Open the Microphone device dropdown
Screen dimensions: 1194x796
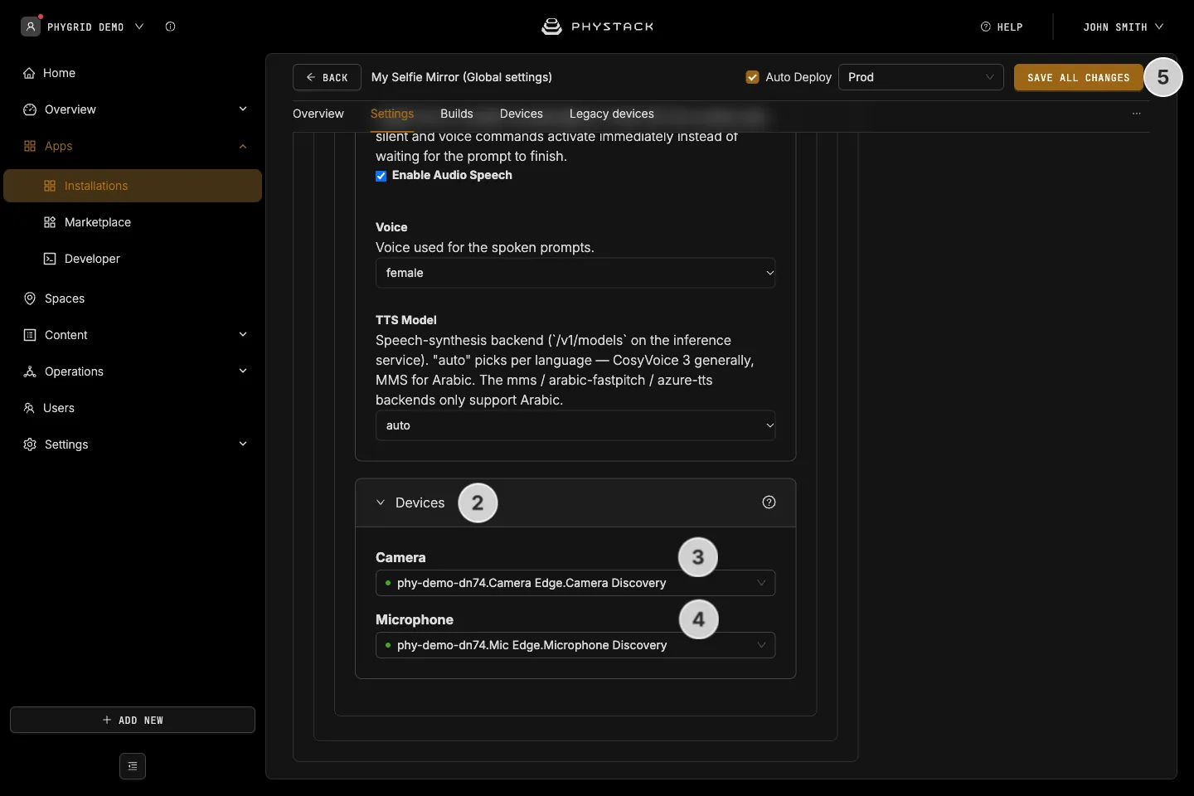point(575,645)
